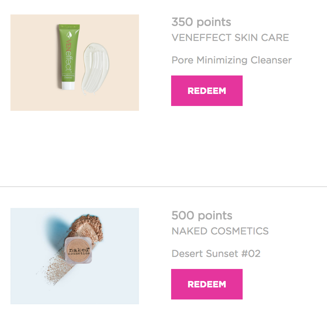Redeem the Desert Sunset #02 reward
327x334 pixels.
click(206, 284)
